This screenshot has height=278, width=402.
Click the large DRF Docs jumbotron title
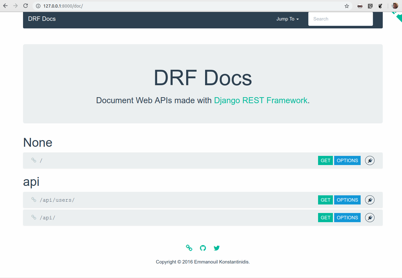pos(203,78)
